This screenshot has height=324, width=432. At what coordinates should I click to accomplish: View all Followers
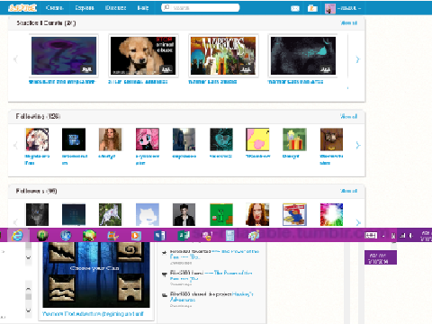click(349, 191)
